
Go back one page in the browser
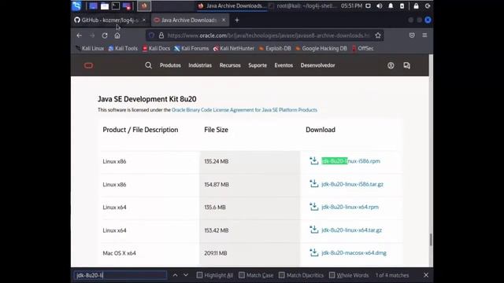(79, 35)
